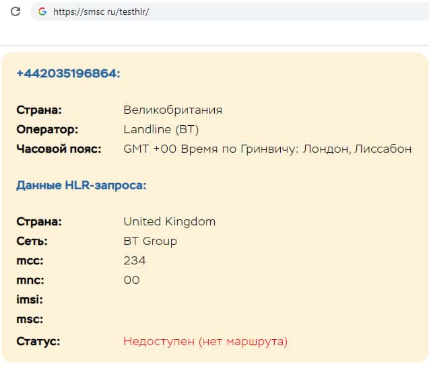Select the Landline (BT) operator value
429x366 pixels.
click(x=161, y=129)
